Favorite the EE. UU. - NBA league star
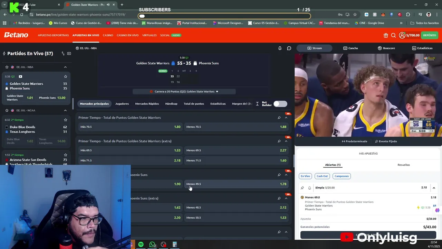 coord(7,67)
